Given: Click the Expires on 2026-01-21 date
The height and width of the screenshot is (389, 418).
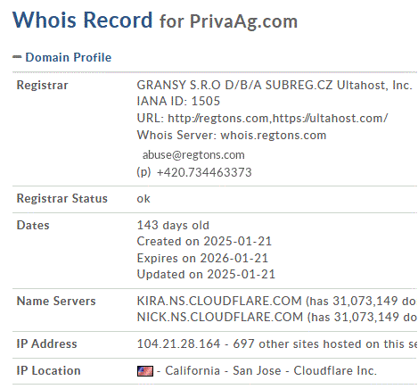Looking at the screenshot, I should click(202, 258).
